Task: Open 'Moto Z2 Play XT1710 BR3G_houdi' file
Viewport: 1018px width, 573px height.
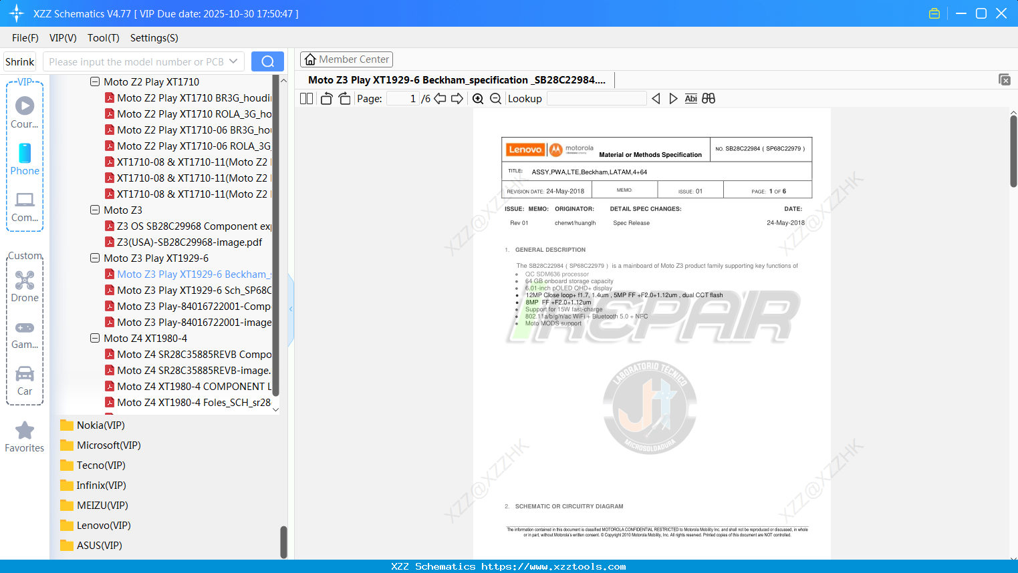Action: pyautogui.click(x=188, y=98)
